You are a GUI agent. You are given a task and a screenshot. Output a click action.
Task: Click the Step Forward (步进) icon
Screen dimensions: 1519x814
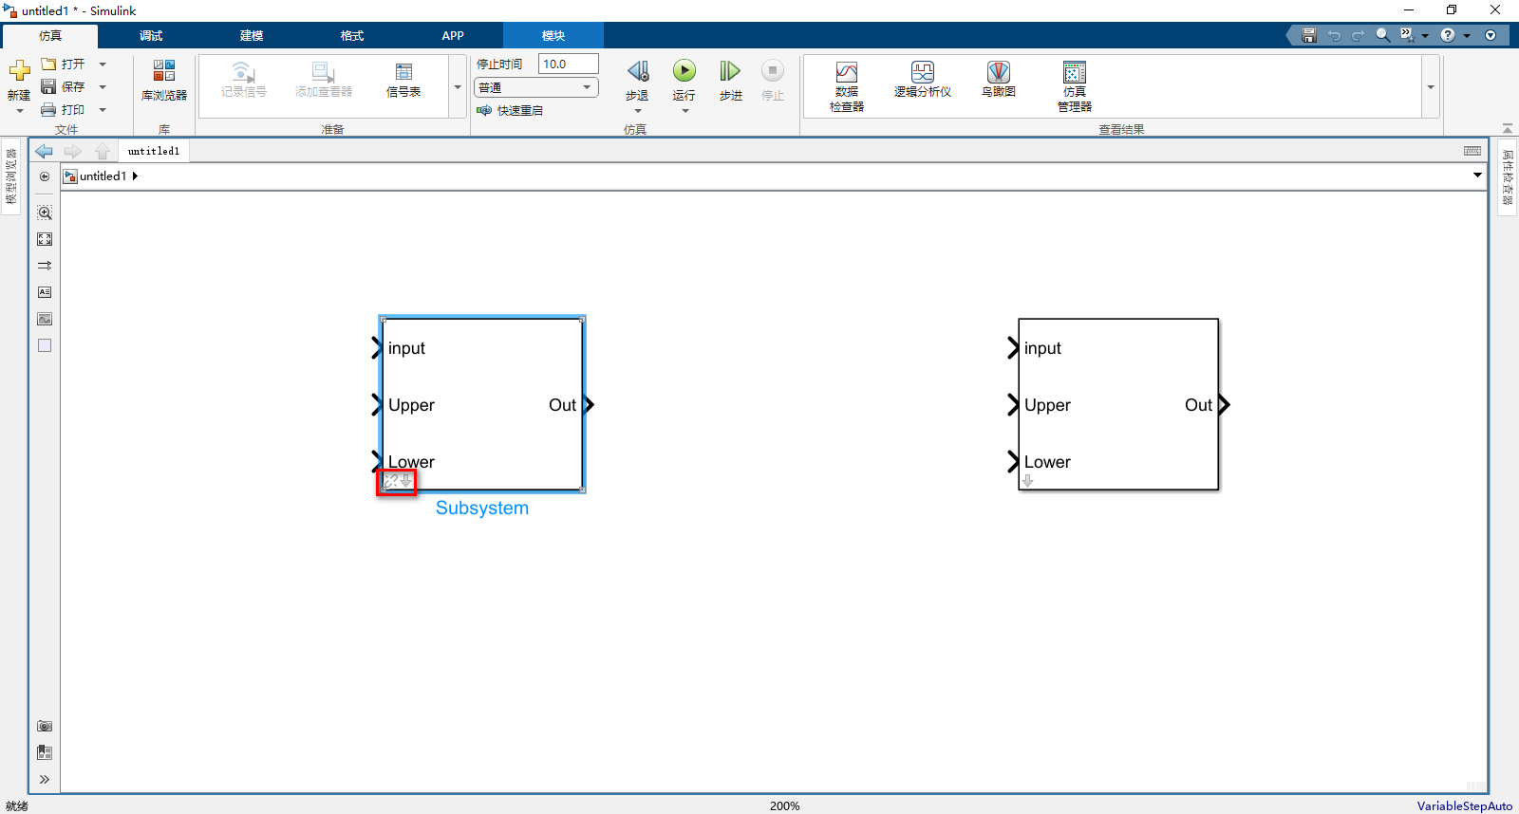pyautogui.click(x=730, y=71)
